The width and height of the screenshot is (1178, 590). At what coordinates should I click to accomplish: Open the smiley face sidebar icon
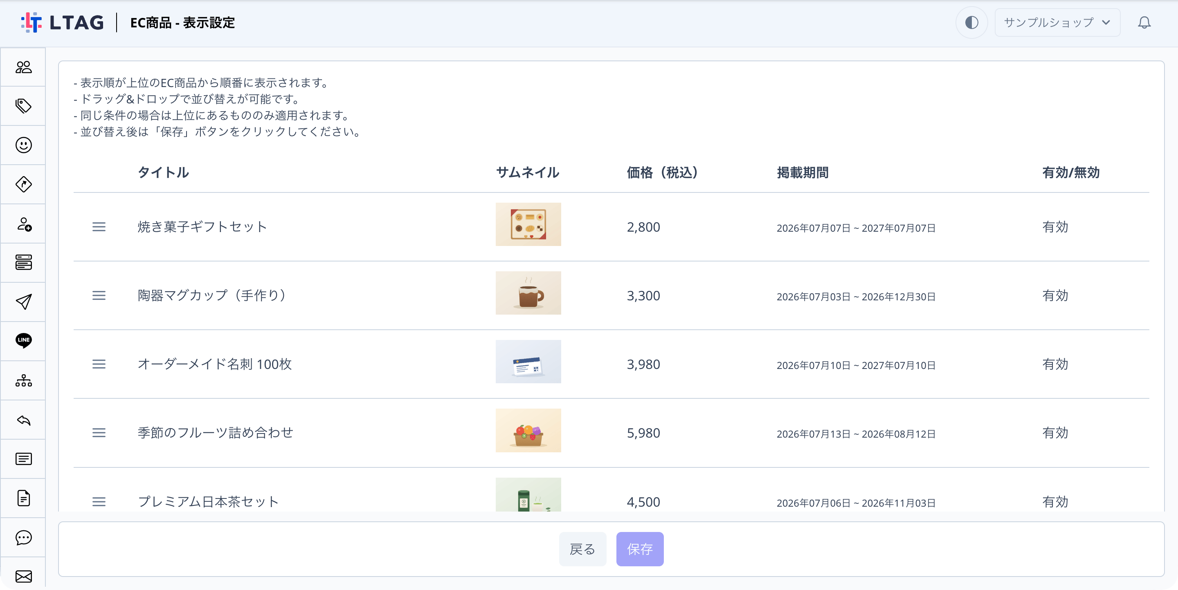point(23,145)
